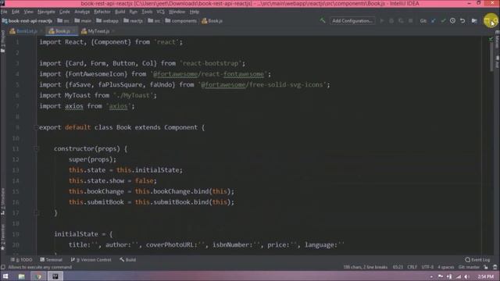Click the run anything toolbar icon right of rollback

click(x=474, y=21)
